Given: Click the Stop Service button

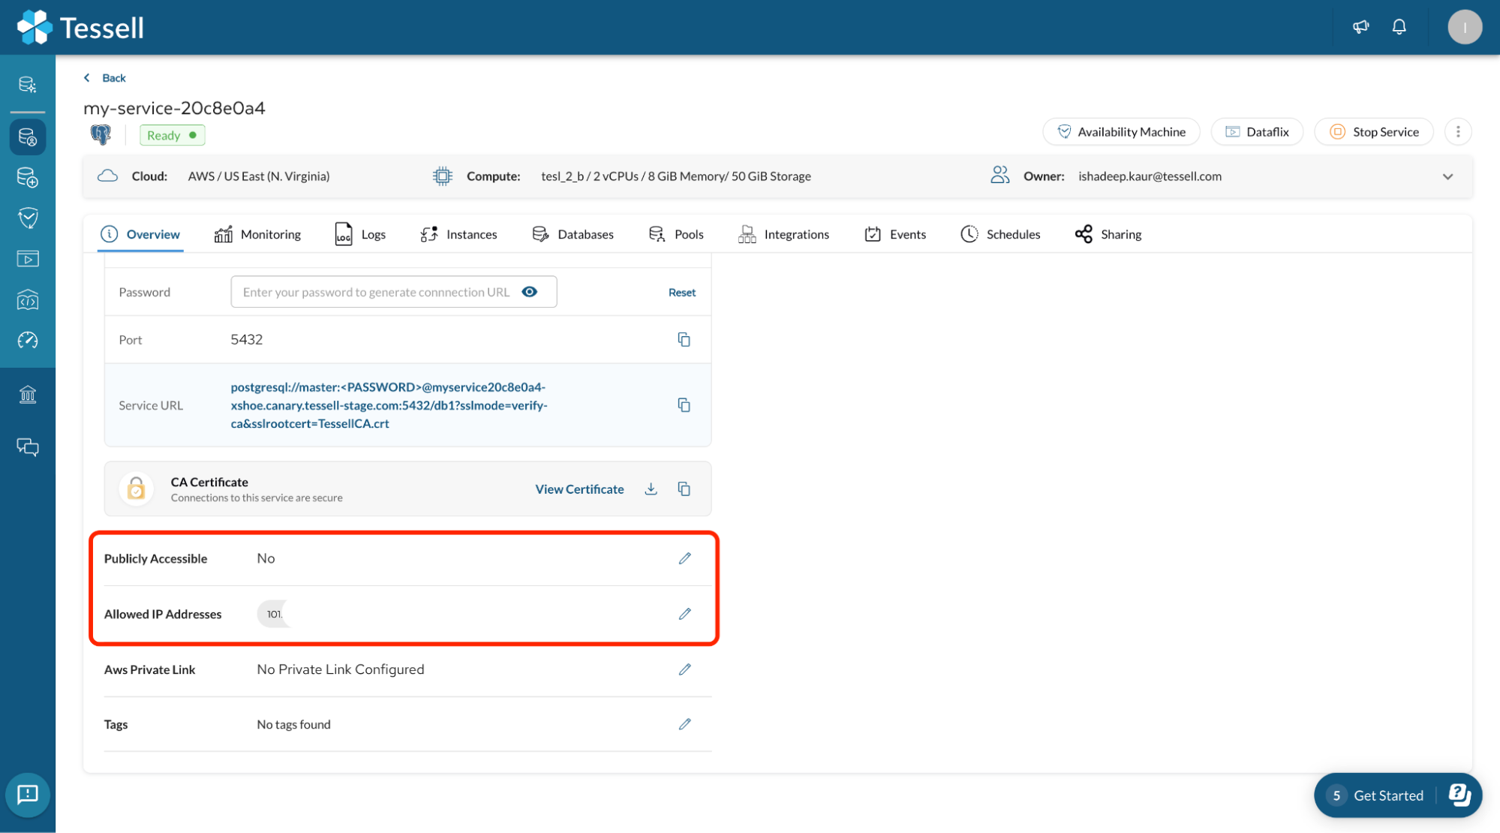Looking at the screenshot, I should [x=1374, y=132].
